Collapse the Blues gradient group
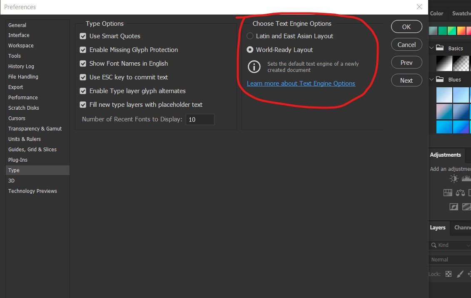This screenshot has height=298, width=471. point(432,79)
